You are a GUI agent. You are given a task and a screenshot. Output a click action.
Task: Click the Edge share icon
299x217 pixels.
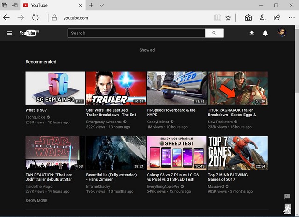point(277,18)
